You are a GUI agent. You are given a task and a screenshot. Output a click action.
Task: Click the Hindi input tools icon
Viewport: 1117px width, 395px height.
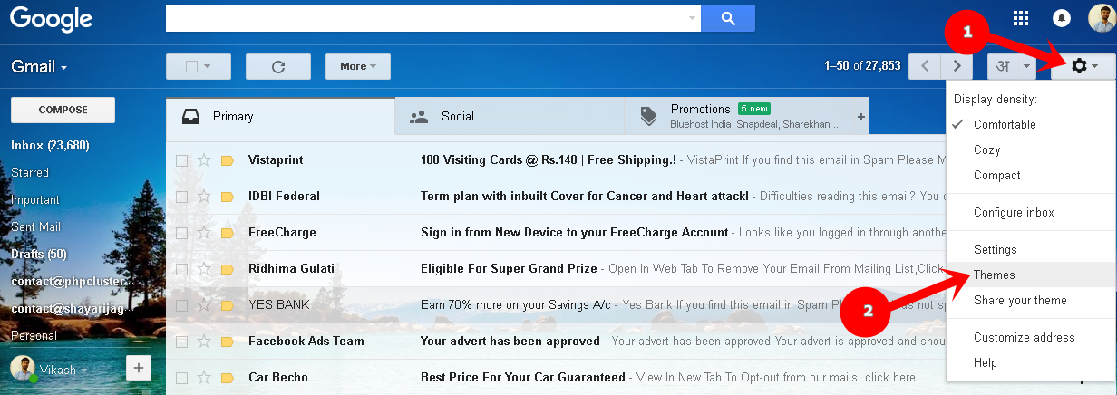pos(1003,66)
